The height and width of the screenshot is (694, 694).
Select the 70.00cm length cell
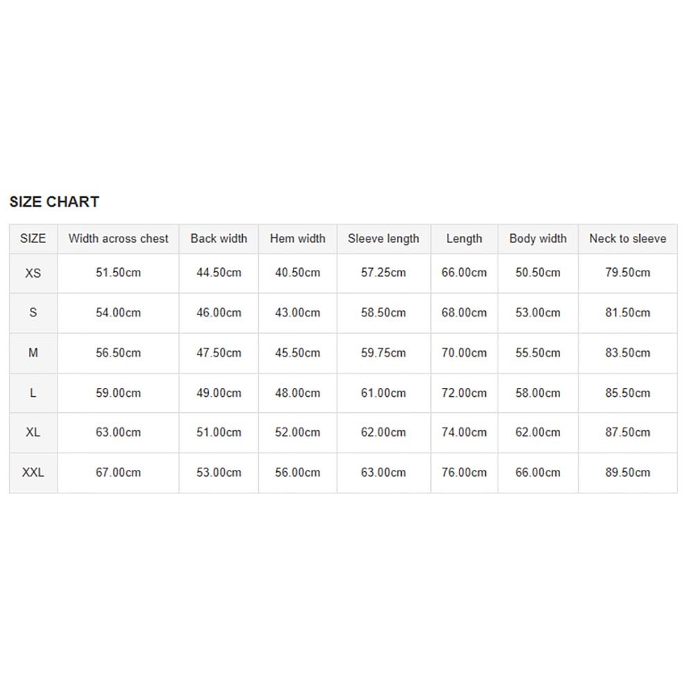464,353
